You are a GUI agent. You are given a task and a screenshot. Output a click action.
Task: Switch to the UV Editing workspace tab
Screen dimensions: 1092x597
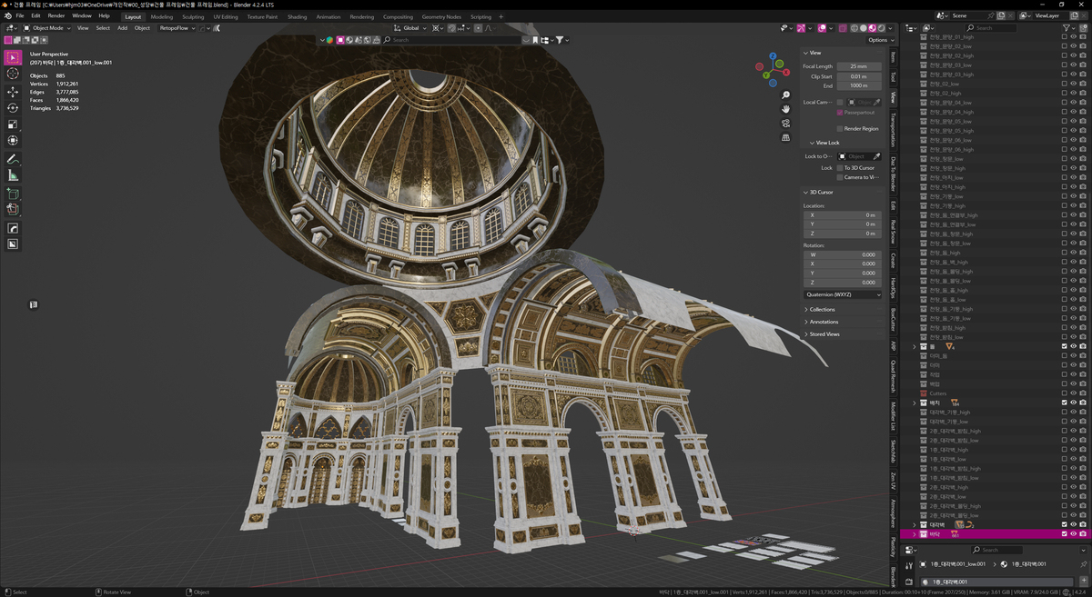tap(226, 16)
